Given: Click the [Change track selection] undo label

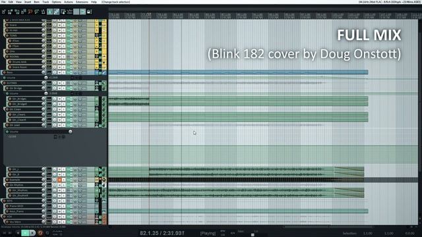Looking at the screenshot, I should tap(116, 2).
